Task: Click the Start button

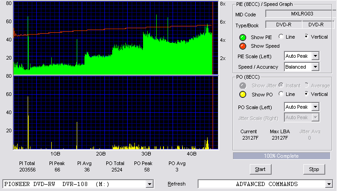Action: click(261, 169)
